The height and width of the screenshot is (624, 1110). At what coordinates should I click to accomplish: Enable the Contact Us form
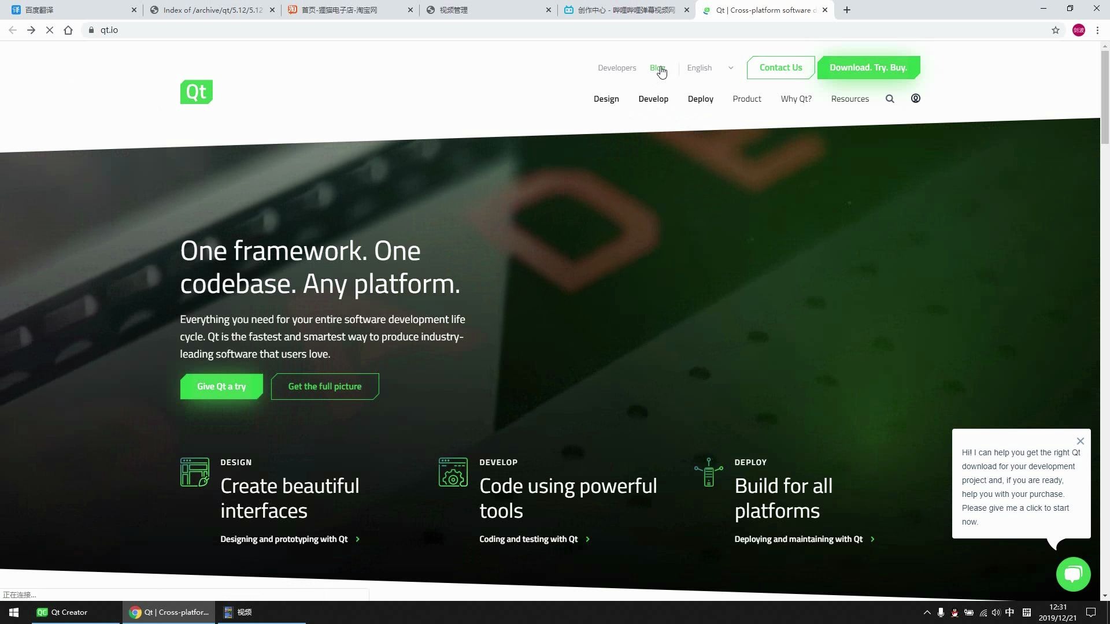[780, 67]
